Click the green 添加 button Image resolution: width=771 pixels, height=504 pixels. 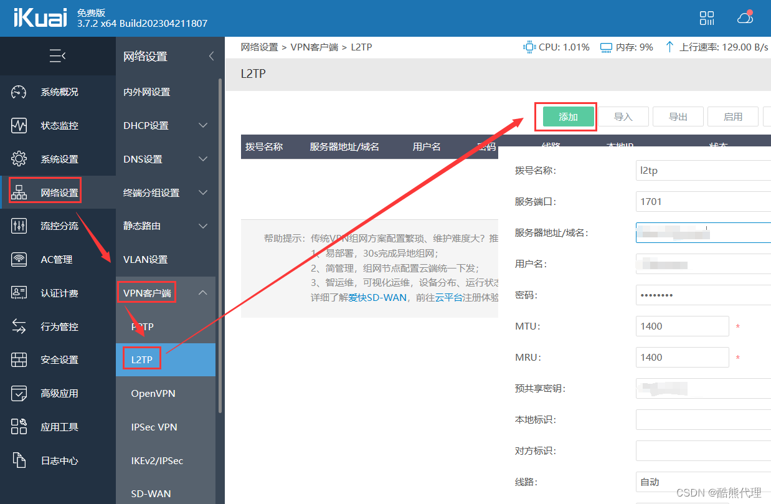568,116
